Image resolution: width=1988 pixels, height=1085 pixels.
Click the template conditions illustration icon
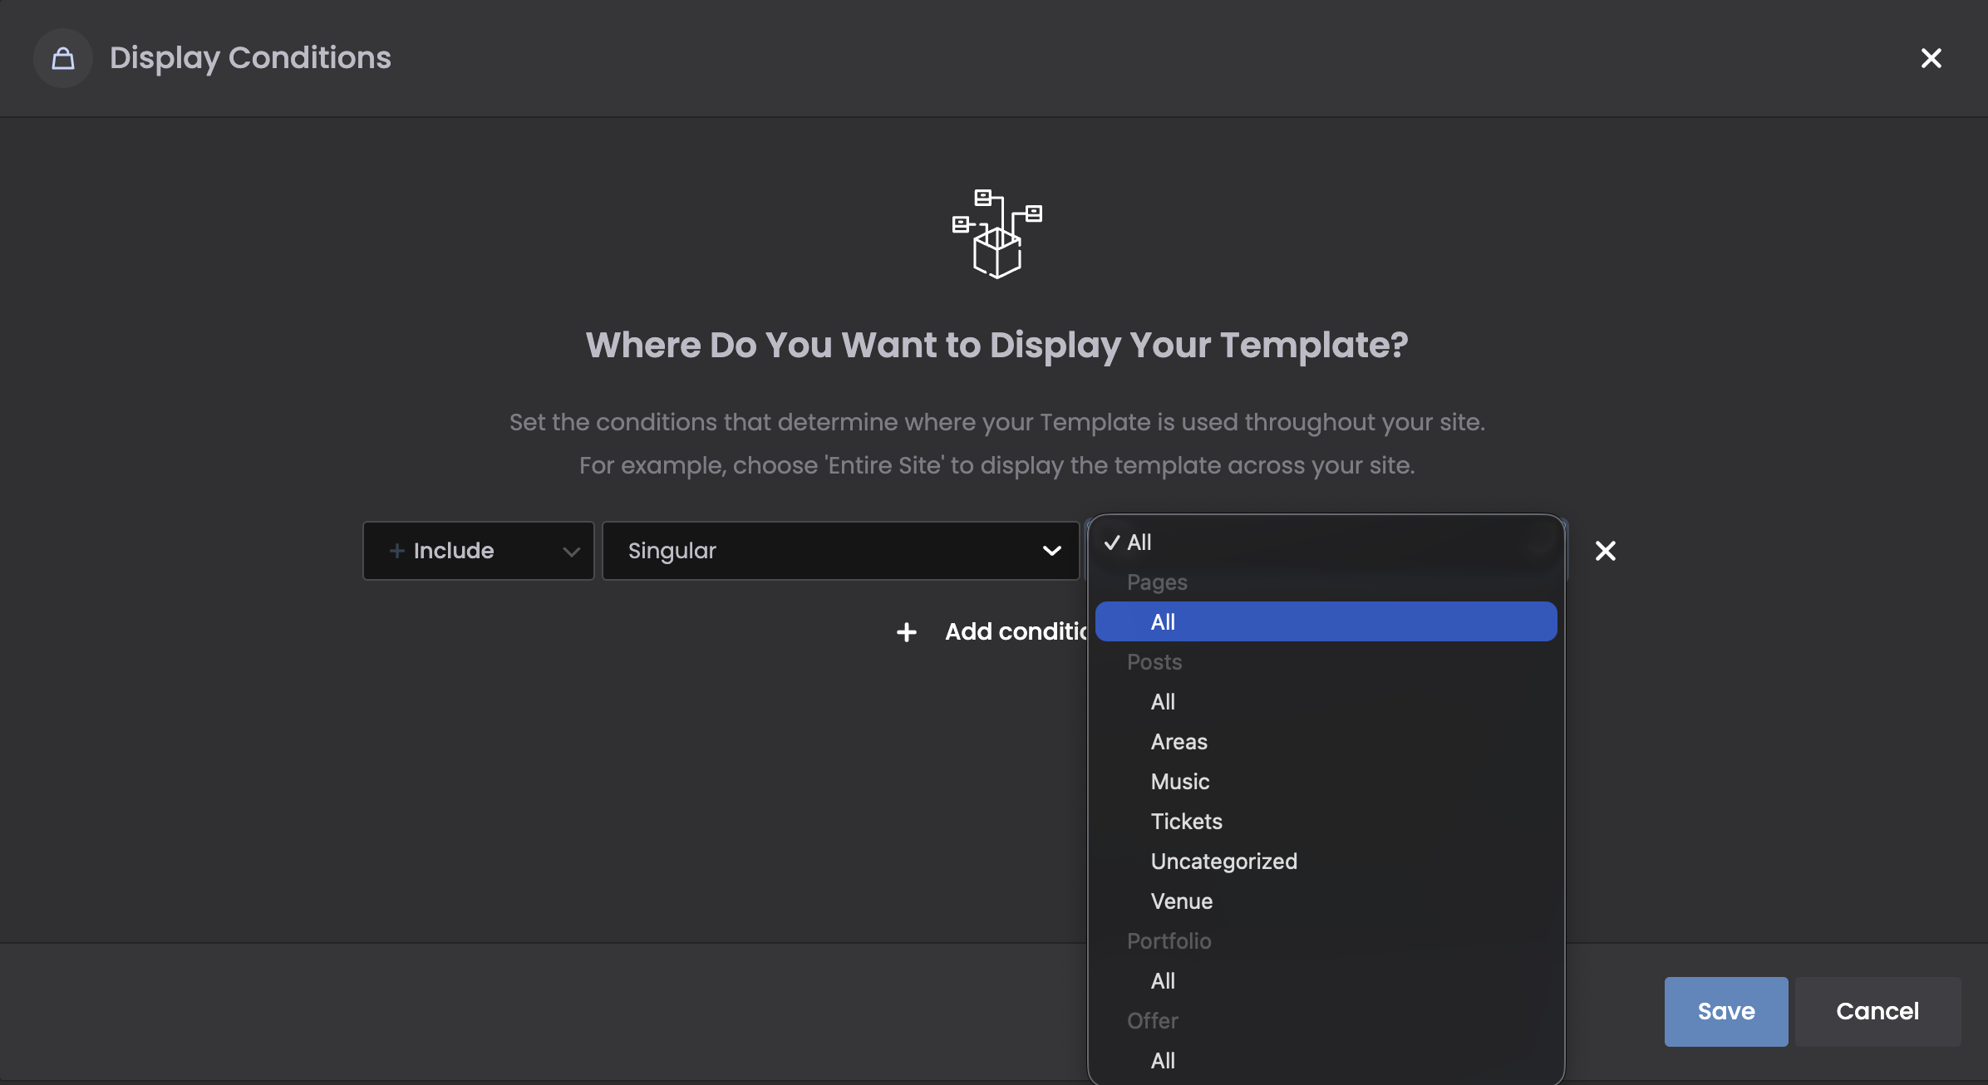pyautogui.click(x=996, y=234)
